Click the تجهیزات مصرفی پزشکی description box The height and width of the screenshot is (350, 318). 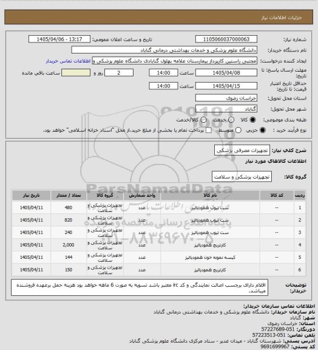pos(242,150)
